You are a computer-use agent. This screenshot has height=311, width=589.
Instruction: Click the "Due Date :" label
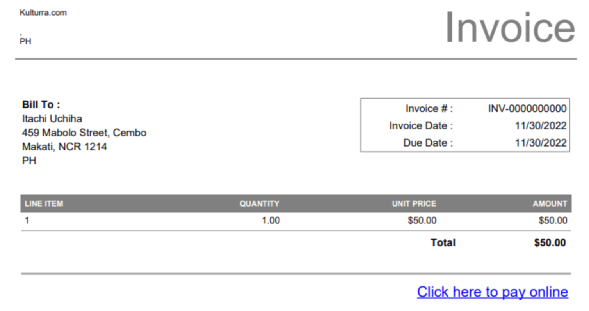(428, 143)
